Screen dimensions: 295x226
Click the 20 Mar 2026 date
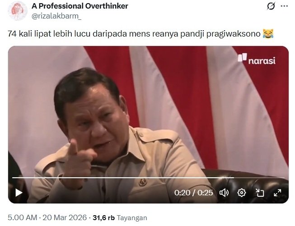(65, 217)
